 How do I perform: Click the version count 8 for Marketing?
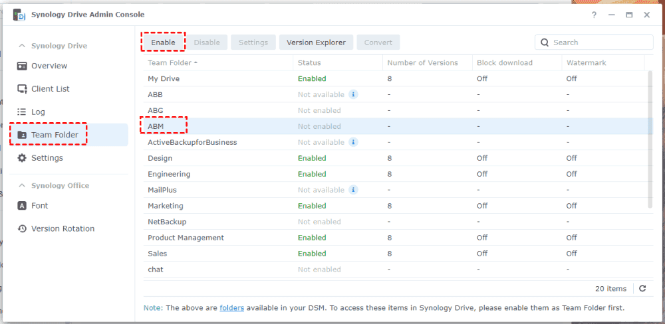(x=389, y=206)
